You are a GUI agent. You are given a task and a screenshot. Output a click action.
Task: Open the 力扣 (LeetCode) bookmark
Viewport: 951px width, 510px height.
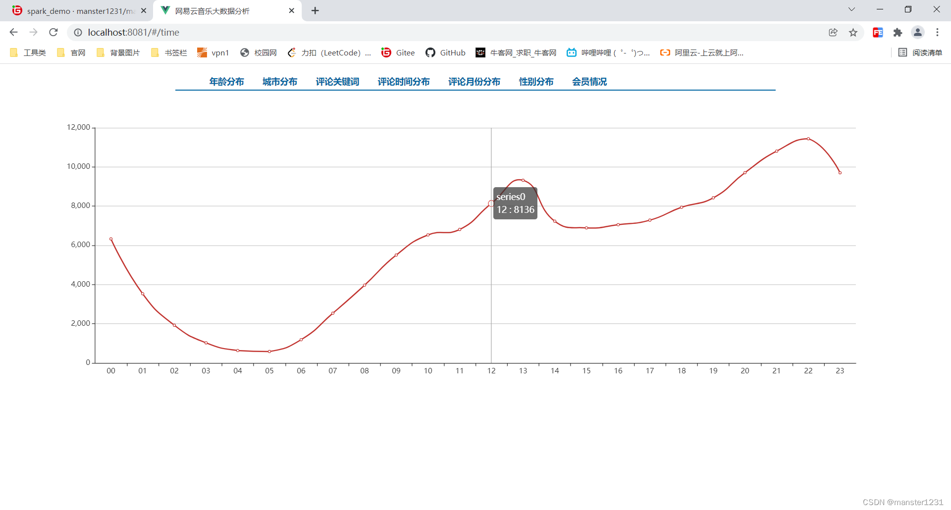point(329,52)
